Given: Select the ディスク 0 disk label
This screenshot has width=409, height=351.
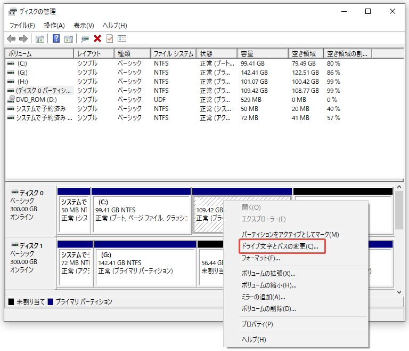Looking at the screenshot, I should point(31,193).
